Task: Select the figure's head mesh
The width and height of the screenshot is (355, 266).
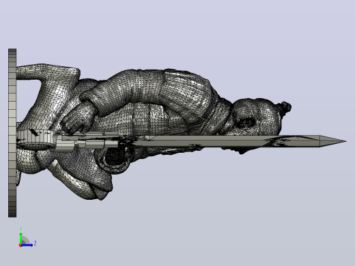Action: (x=257, y=118)
